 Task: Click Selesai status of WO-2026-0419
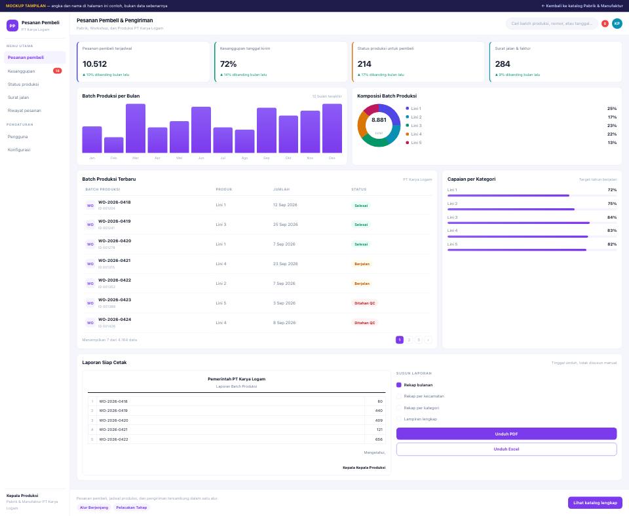click(x=361, y=225)
